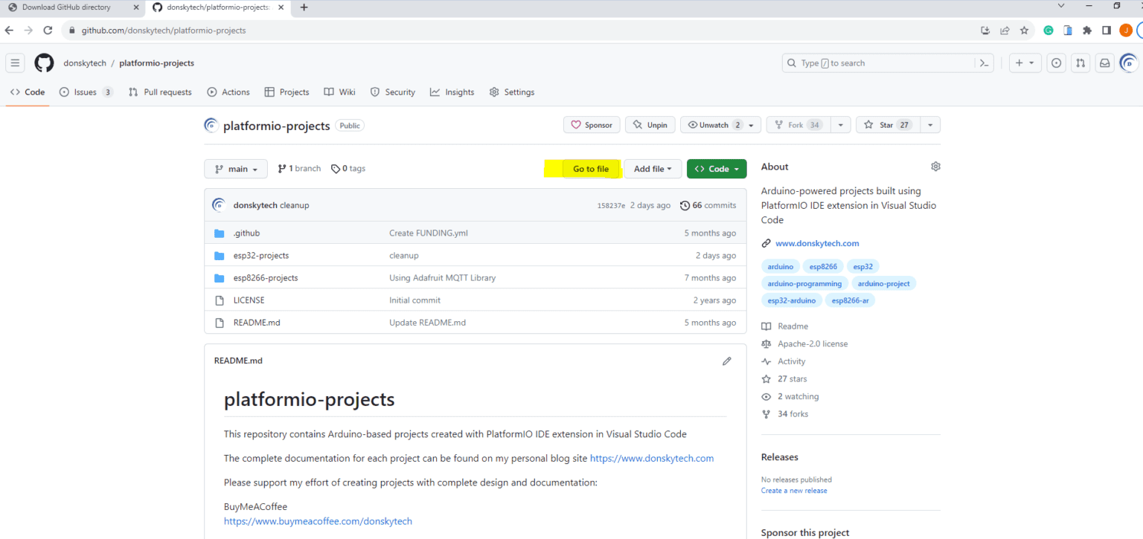Viewport: 1143px width, 539px height.
Task: Open the Add file dropdown
Action: (x=653, y=169)
